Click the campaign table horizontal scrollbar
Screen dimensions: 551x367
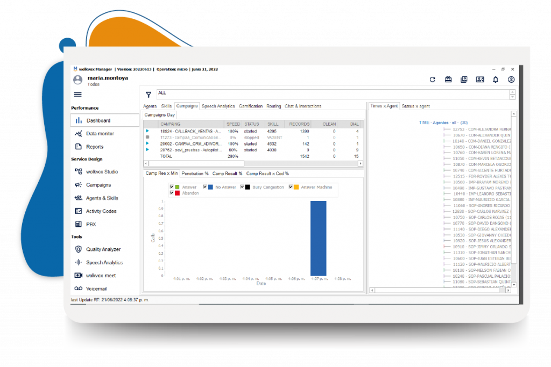tap(253, 163)
